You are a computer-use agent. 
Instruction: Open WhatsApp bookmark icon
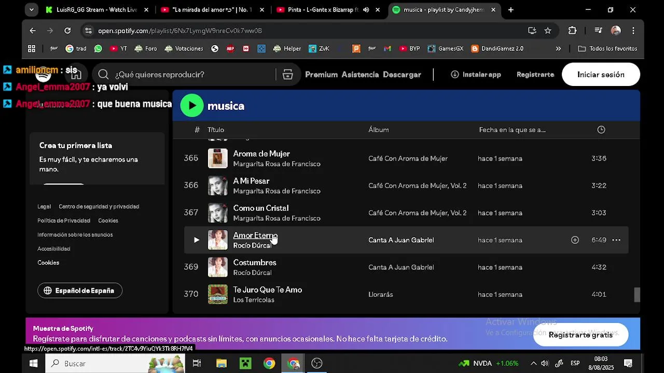tap(98, 49)
